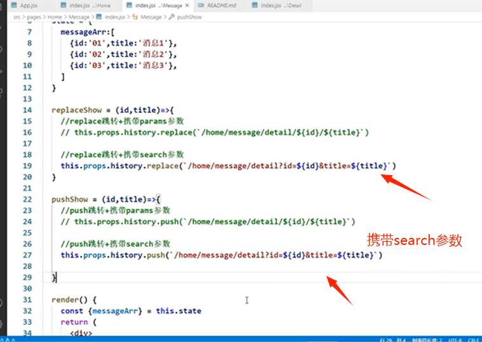Click the UTF-8 encoding in status bar
This screenshot has width=482, height=342.
(455, 339)
